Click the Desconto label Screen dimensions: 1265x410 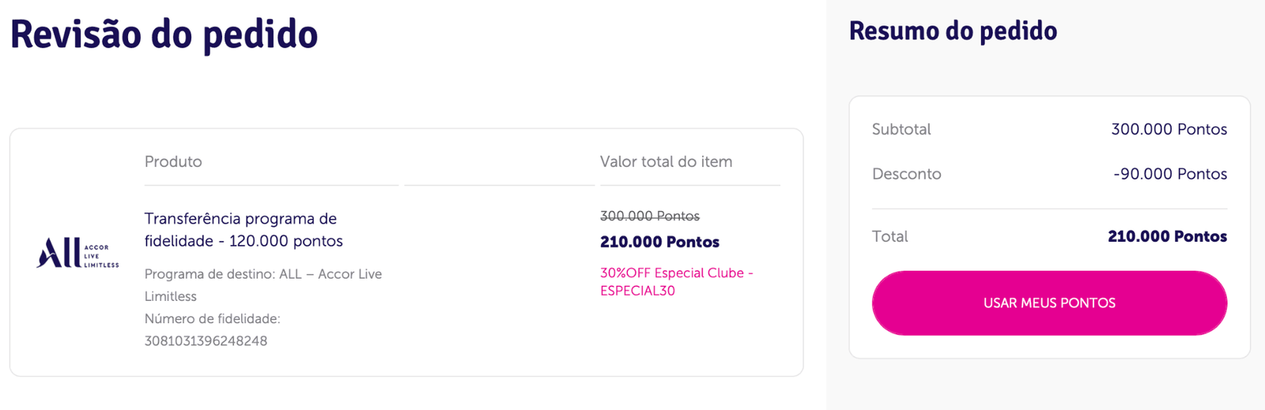(906, 174)
